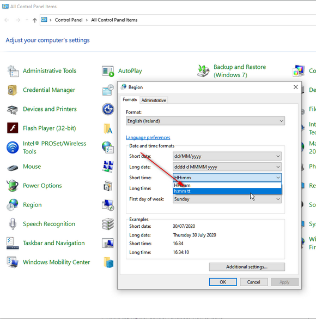Click Control Panel in the breadcrumb
The width and height of the screenshot is (316, 319).
point(69,20)
